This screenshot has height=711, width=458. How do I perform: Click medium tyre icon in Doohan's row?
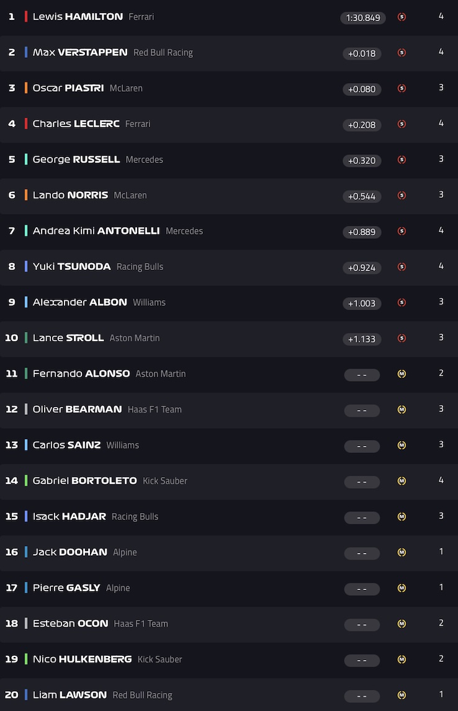pyautogui.click(x=402, y=552)
